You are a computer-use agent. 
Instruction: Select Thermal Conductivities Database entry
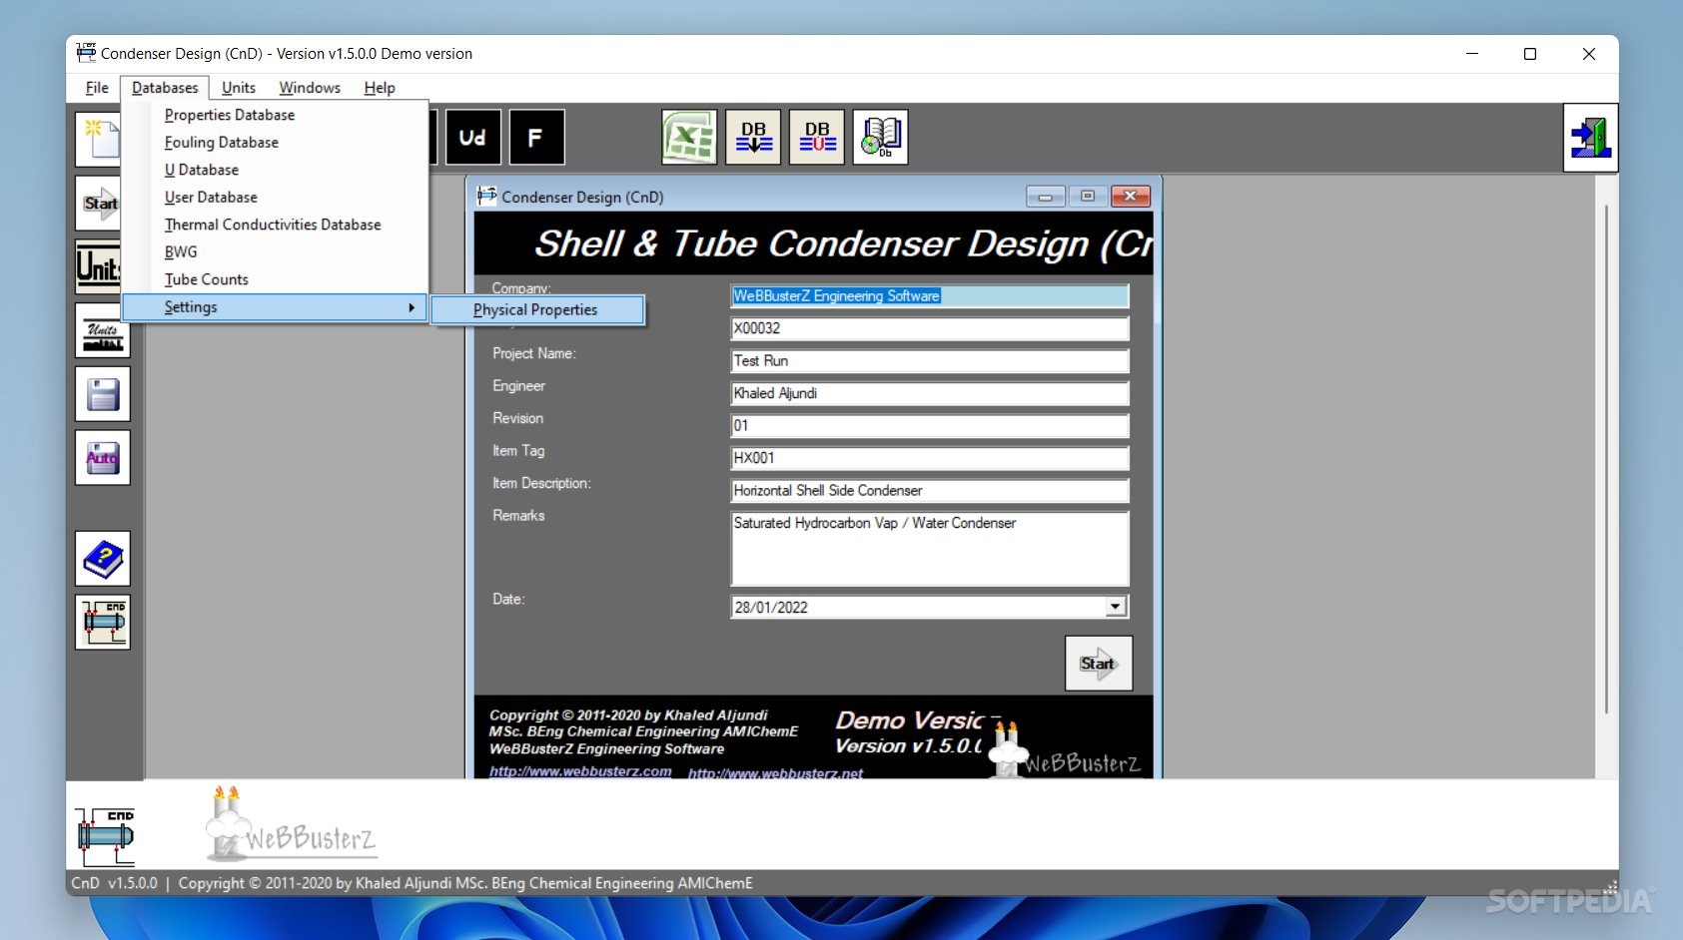[275, 225]
